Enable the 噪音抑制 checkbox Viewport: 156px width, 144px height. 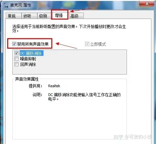(x=16, y=58)
